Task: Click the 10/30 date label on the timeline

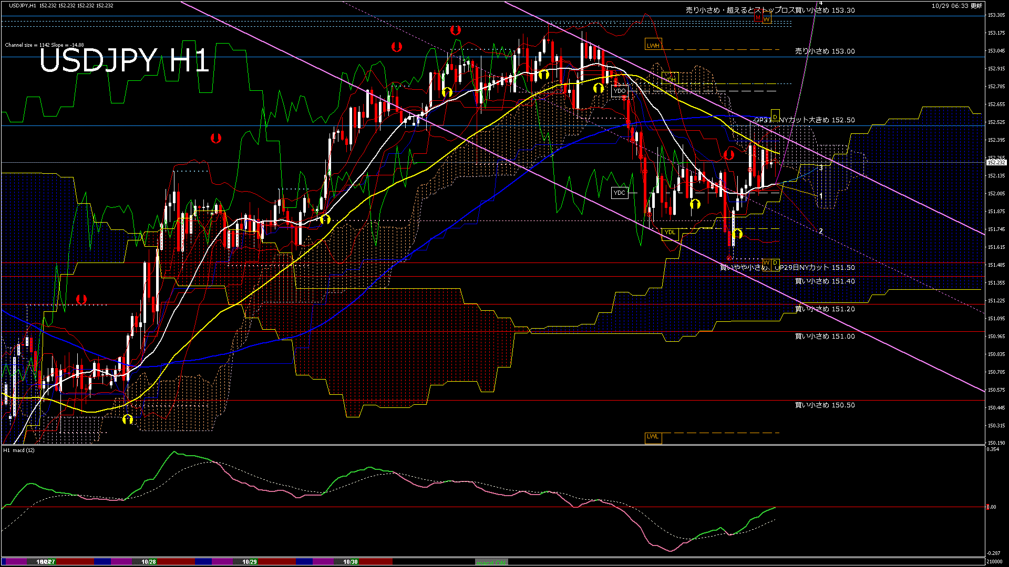Action: 350,561
